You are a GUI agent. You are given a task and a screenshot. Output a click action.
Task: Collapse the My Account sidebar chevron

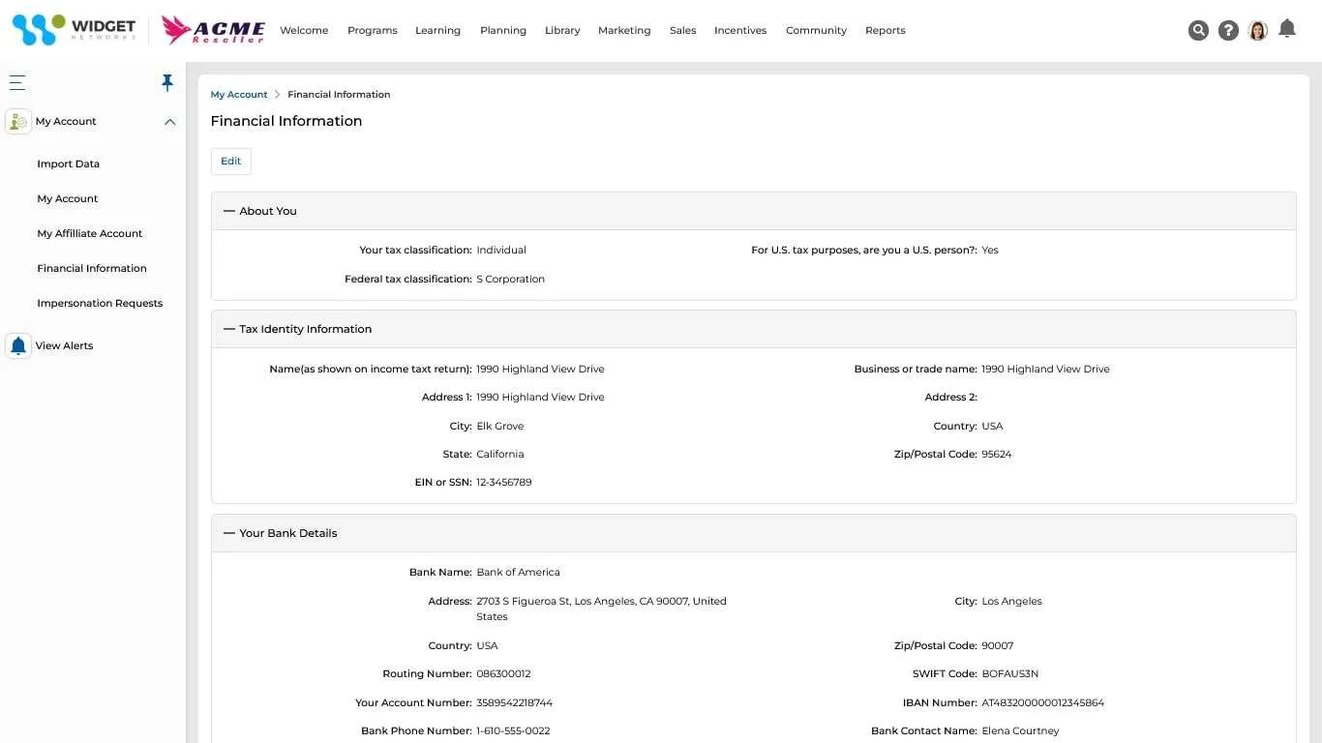pos(170,122)
